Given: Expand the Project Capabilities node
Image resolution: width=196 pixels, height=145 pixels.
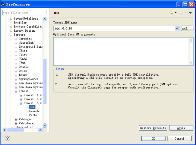Looking at the screenshot, I should [11, 27].
